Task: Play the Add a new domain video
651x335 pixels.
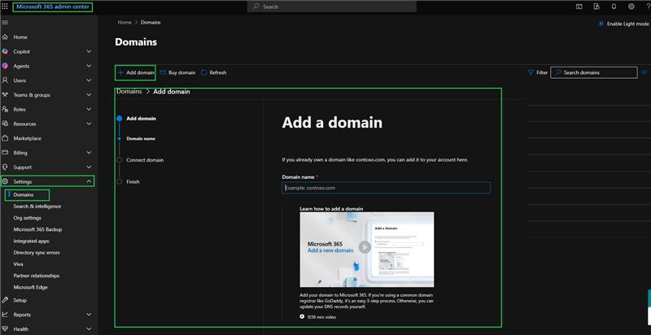Action: tap(365, 247)
